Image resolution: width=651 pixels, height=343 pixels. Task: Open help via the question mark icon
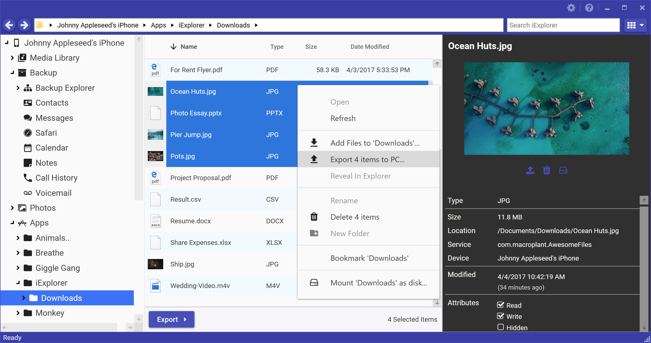coord(589,8)
